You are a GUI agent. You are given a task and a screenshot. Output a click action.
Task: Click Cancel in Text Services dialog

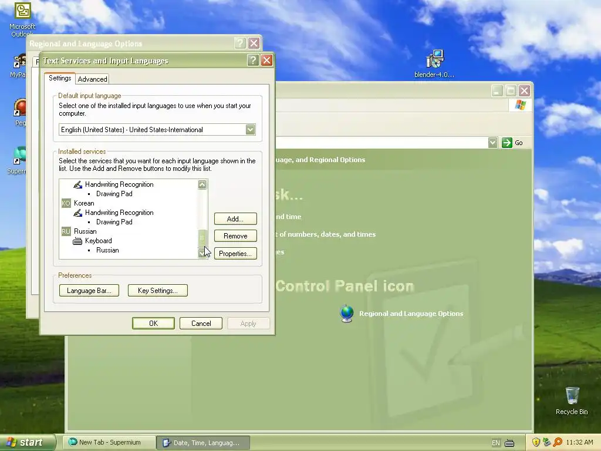(201, 324)
